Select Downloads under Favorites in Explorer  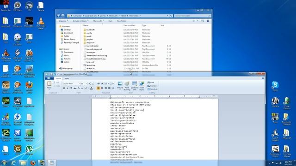pos(67,33)
